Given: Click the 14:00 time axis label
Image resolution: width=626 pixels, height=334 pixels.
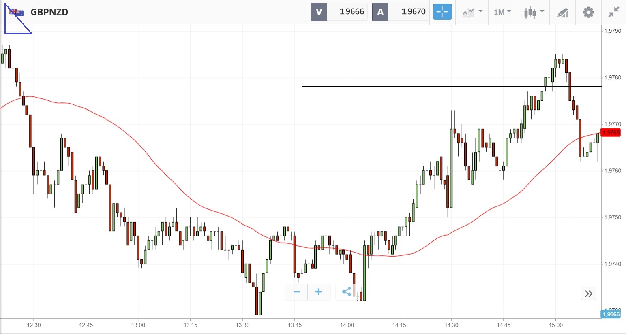Looking at the screenshot, I should (347, 325).
